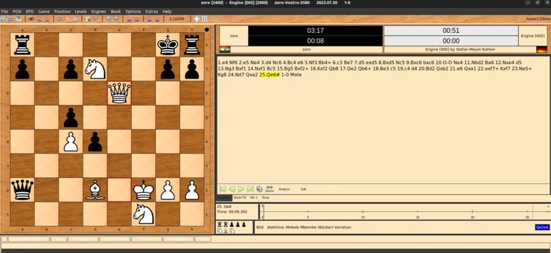Click the PGN minus toolbar icon
Screen dimensions: 551x253
pyautogui.click(x=137, y=19)
